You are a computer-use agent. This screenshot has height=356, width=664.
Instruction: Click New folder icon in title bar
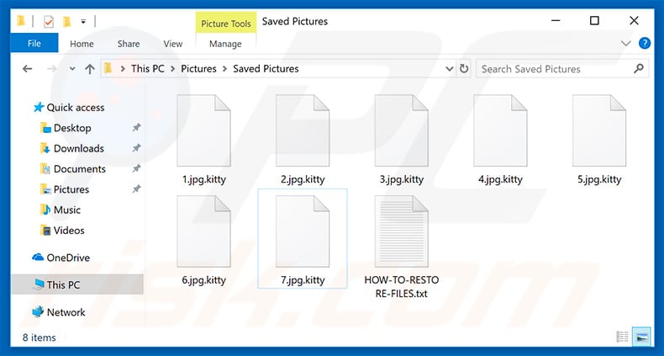(67, 21)
